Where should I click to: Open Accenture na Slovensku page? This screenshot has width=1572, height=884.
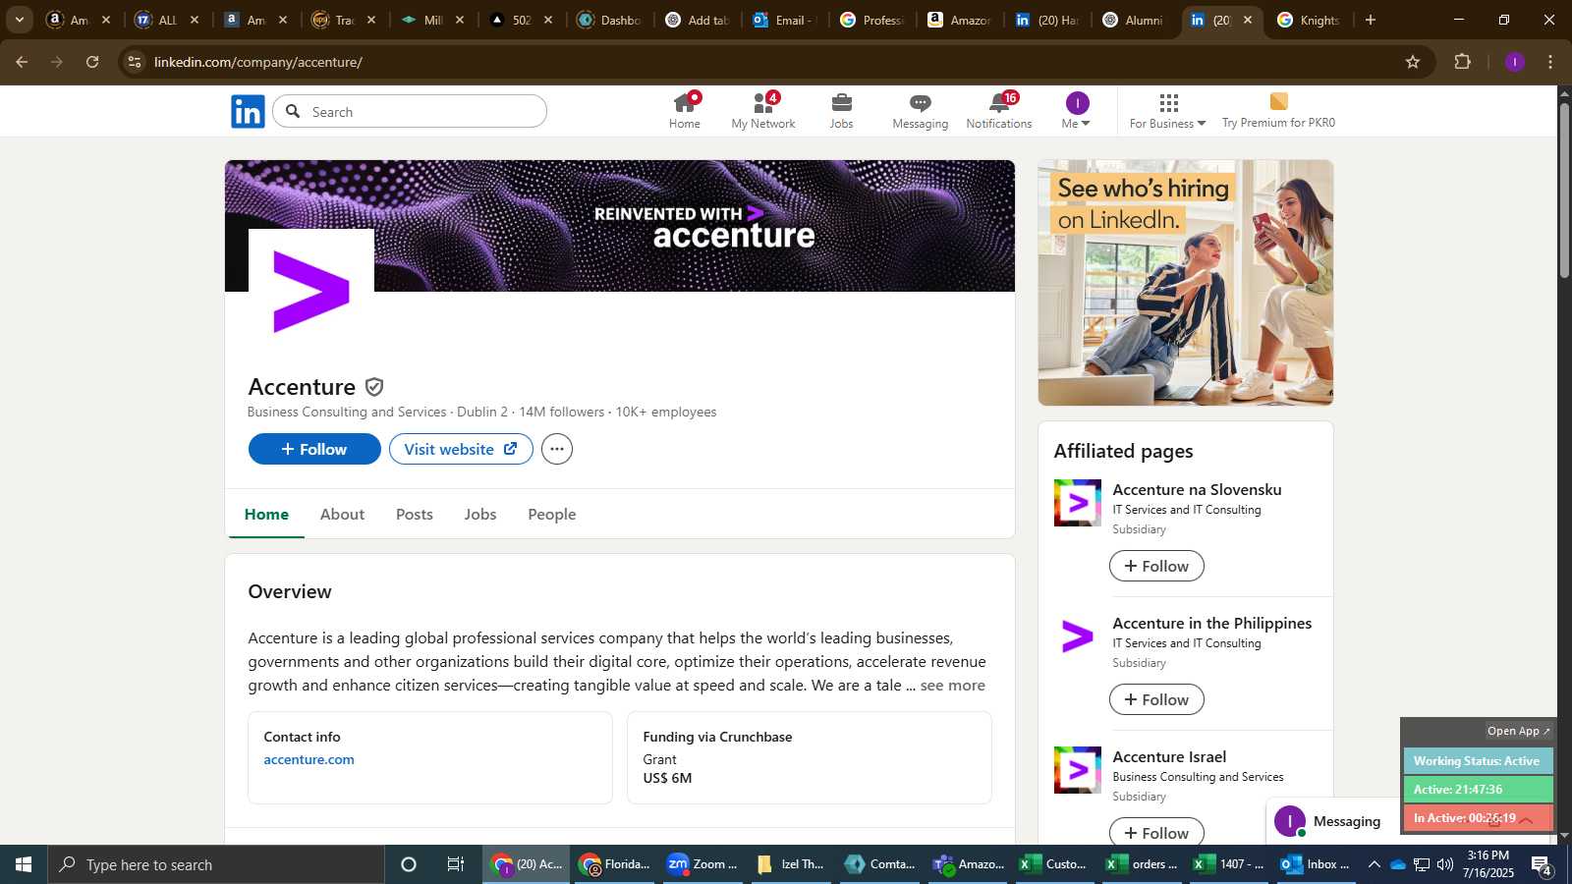[1197, 489]
